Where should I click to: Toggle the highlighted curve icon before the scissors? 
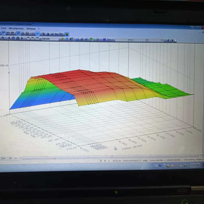(38, 34)
